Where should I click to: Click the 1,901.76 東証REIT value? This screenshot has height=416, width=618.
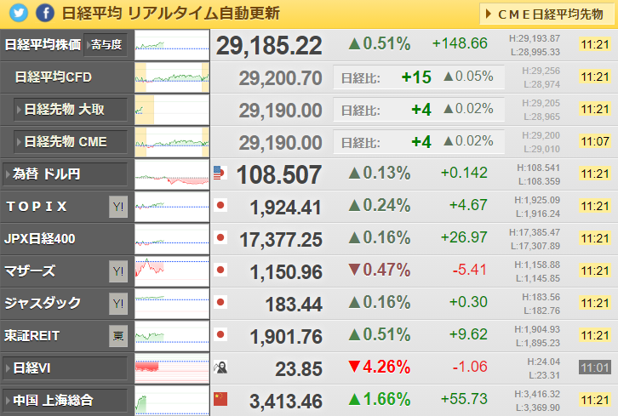[286, 336]
